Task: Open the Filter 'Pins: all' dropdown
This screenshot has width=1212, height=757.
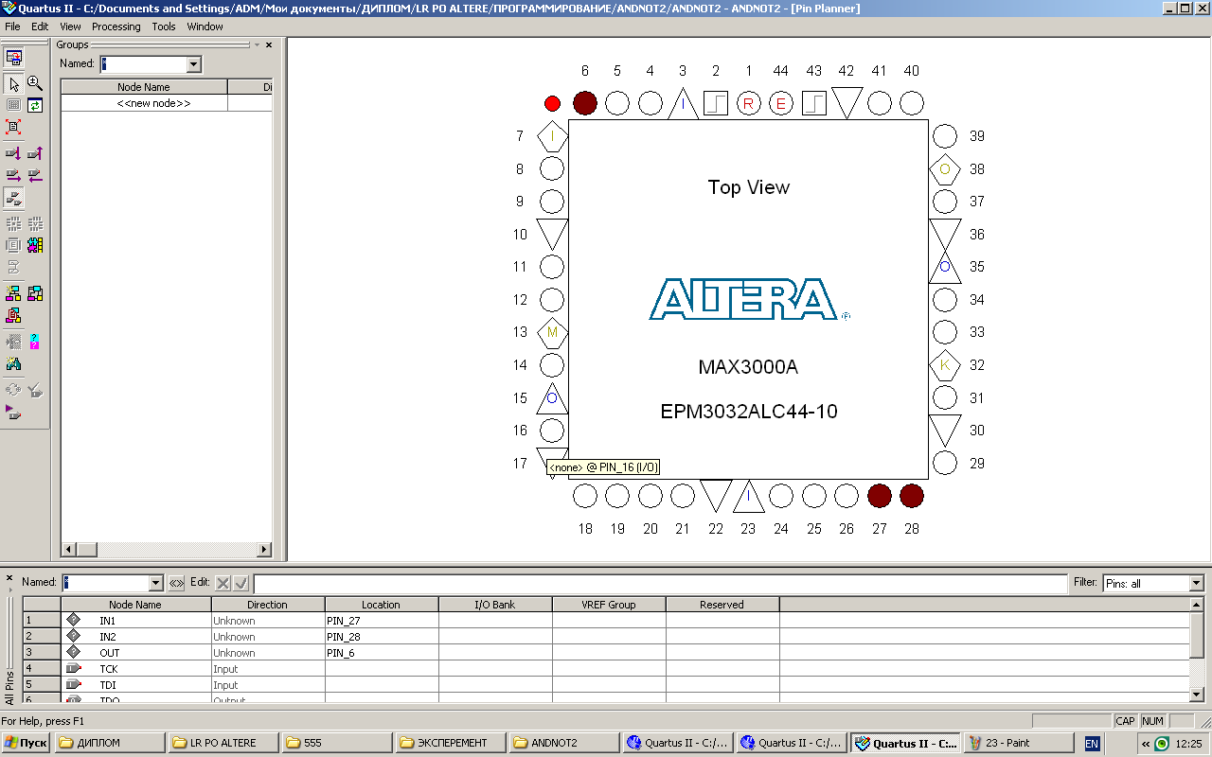Action: 1196,584
